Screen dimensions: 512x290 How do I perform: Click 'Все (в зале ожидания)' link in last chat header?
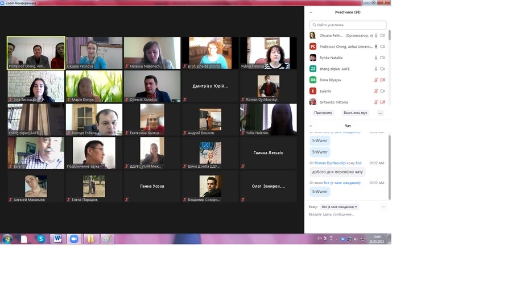tap(342, 183)
